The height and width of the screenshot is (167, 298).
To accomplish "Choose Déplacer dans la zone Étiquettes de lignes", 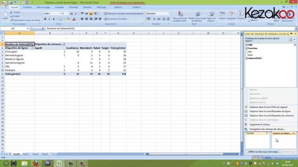I will tap(270, 111).
